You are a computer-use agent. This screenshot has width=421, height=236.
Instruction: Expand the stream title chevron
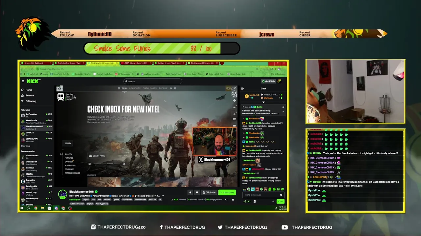click(163, 196)
